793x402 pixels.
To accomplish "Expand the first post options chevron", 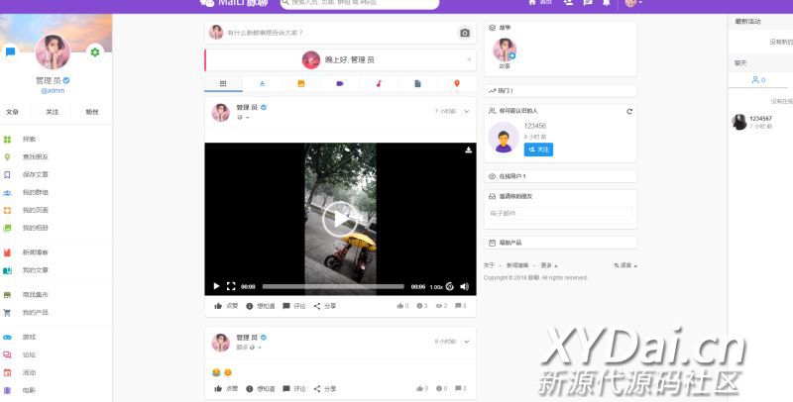I will point(466,111).
